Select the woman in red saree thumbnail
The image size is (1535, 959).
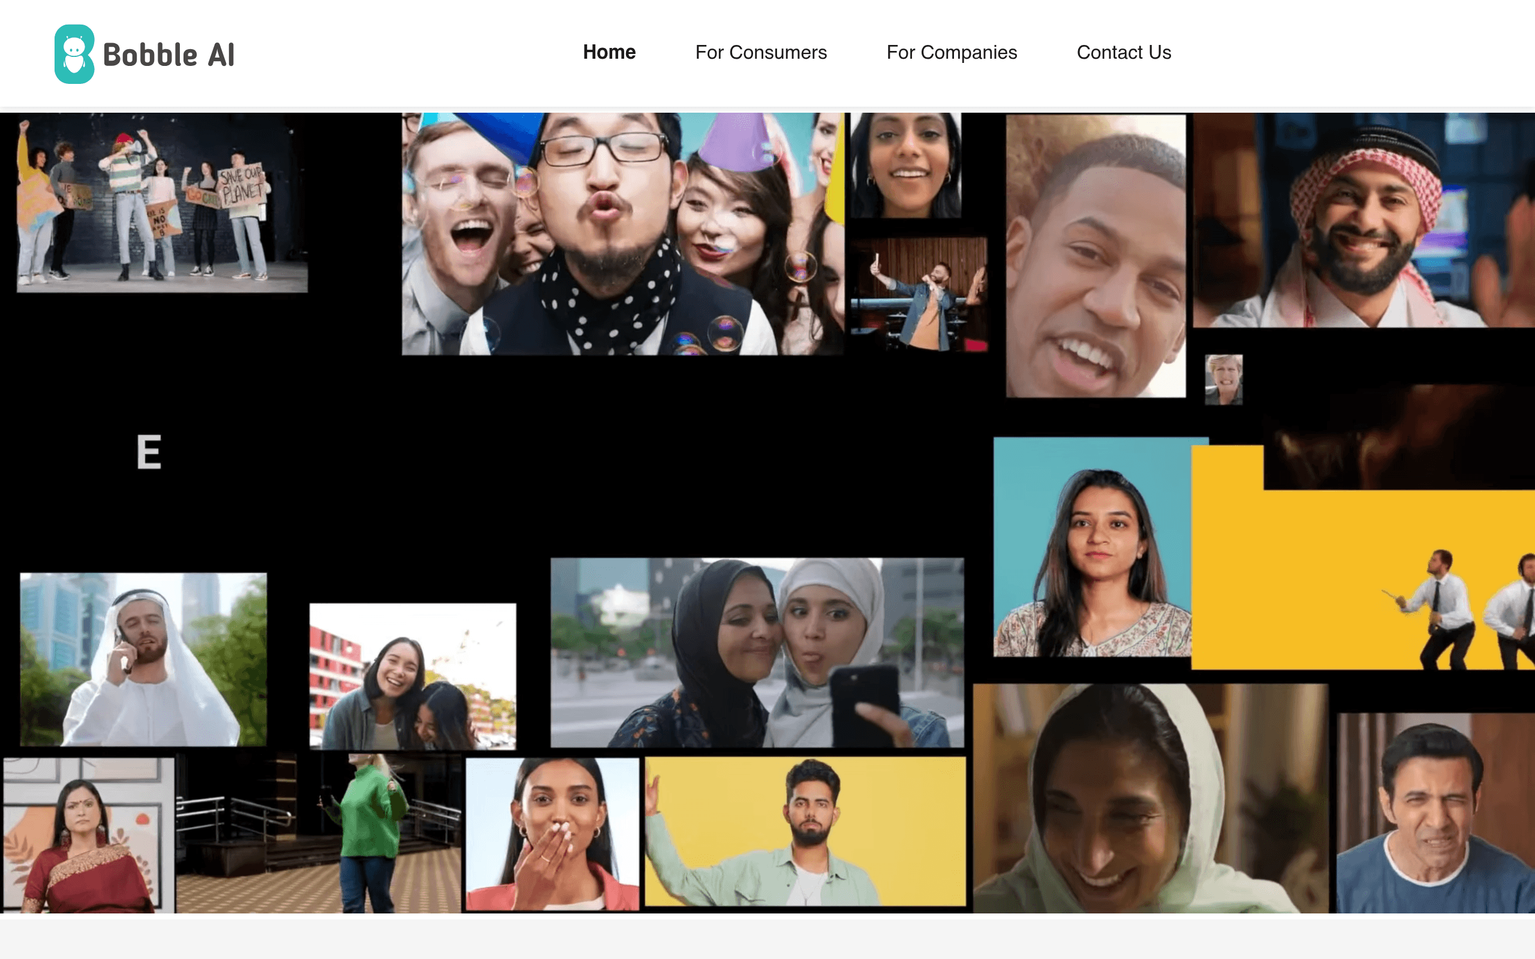(x=88, y=835)
